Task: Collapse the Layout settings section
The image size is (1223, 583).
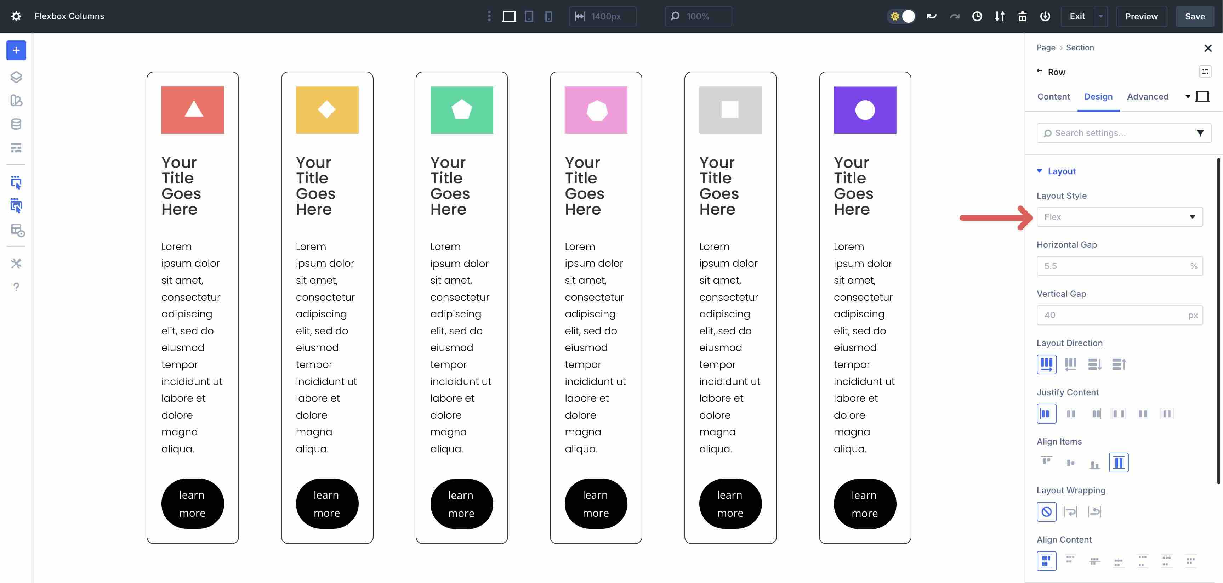Action: coord(1039,171)
